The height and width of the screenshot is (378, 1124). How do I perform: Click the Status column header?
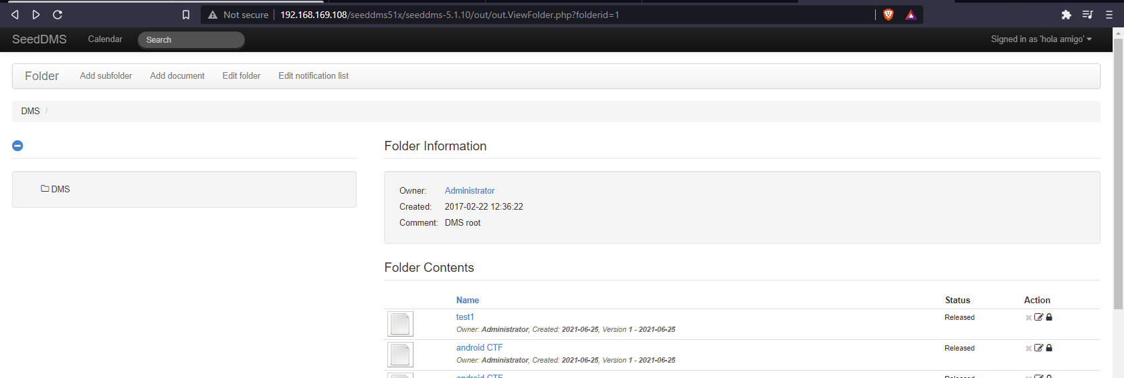[x=957, y=301]
